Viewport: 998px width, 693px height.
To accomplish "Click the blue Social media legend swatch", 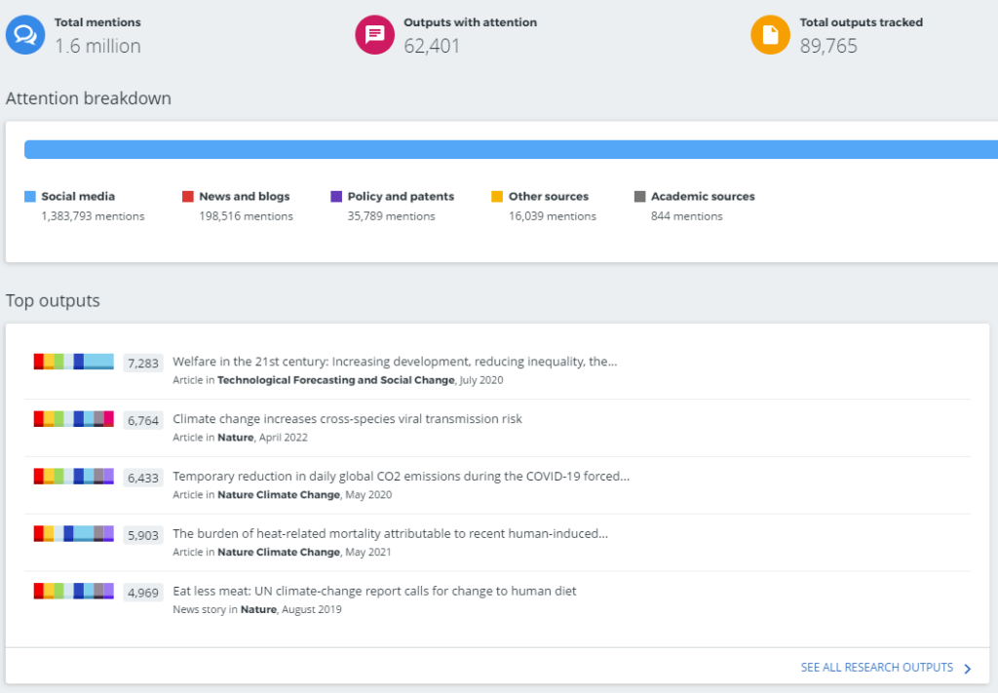I will click(x=30, y=197).
